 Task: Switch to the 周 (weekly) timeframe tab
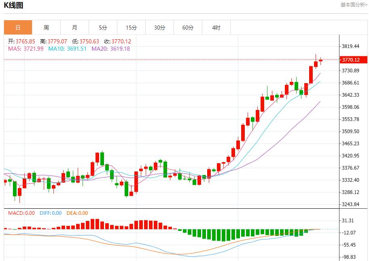click(x=46, y=27)
